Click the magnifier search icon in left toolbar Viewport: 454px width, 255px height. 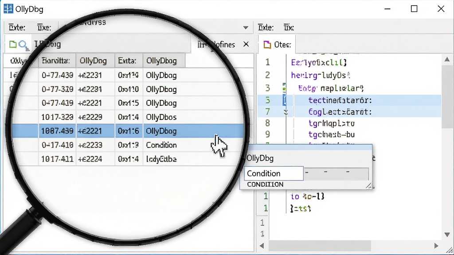(23, 45)
